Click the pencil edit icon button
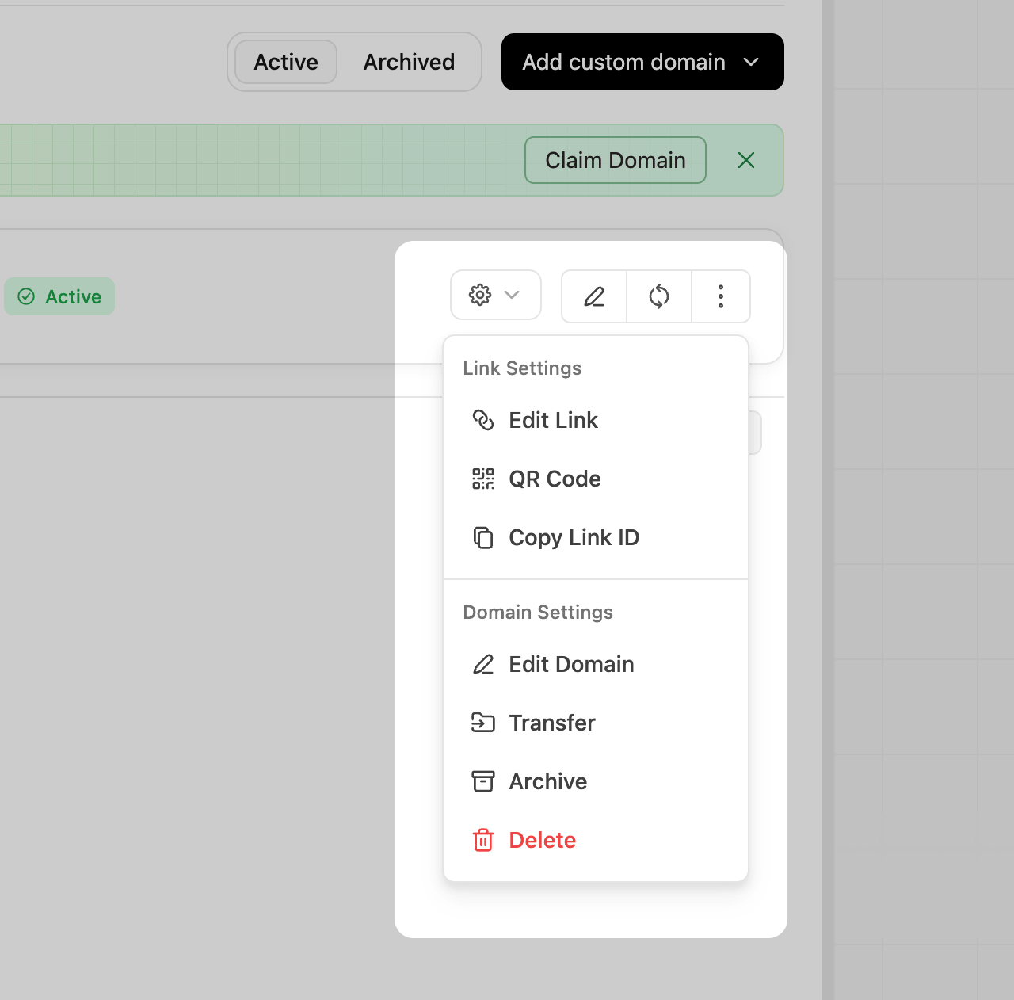Screen dimensions: 1014x1000 pos(594,296)
